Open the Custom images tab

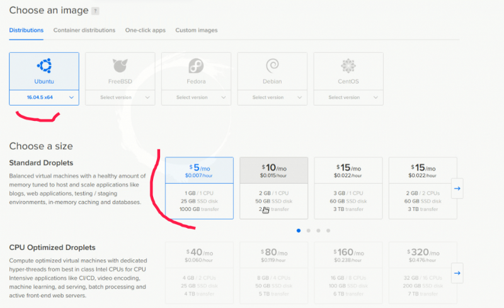197,30
